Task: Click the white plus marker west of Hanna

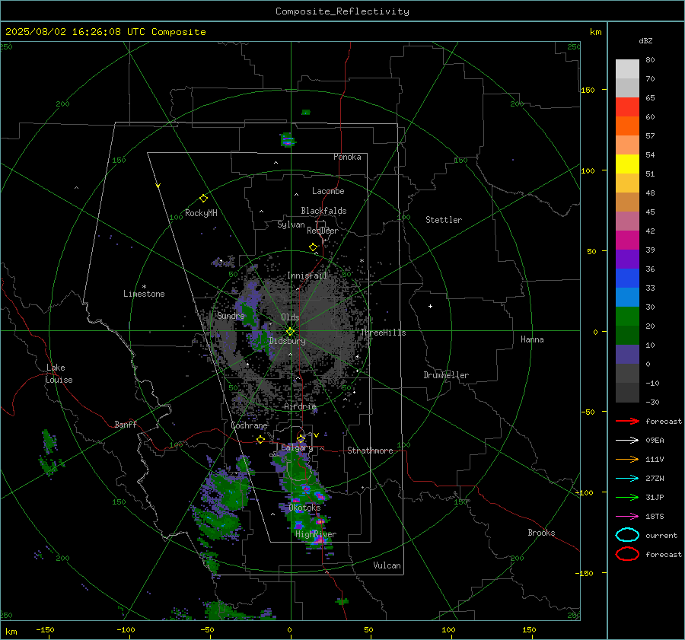Action: coord(430,306)
